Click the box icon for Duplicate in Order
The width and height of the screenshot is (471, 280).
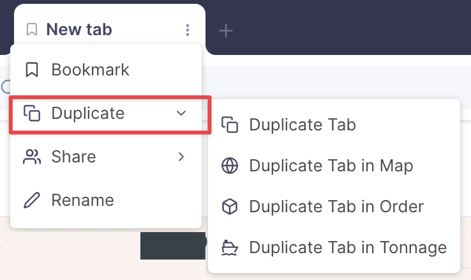pos(230,206)
